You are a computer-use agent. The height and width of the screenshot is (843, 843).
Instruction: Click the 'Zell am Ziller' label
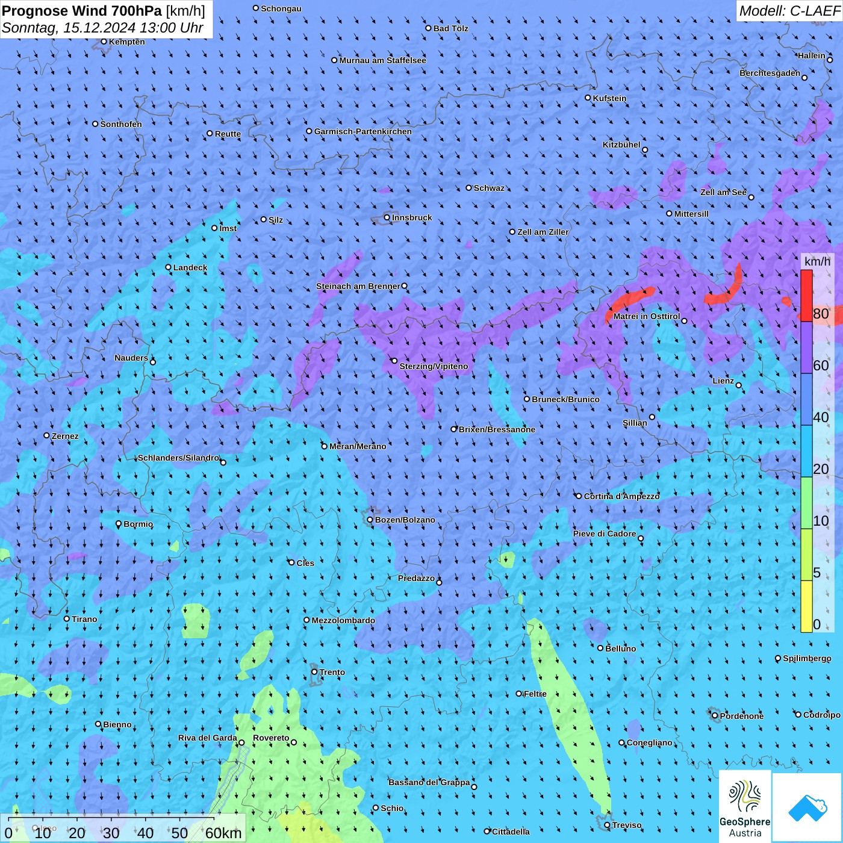pyautogui.click(x=543, y=232)
